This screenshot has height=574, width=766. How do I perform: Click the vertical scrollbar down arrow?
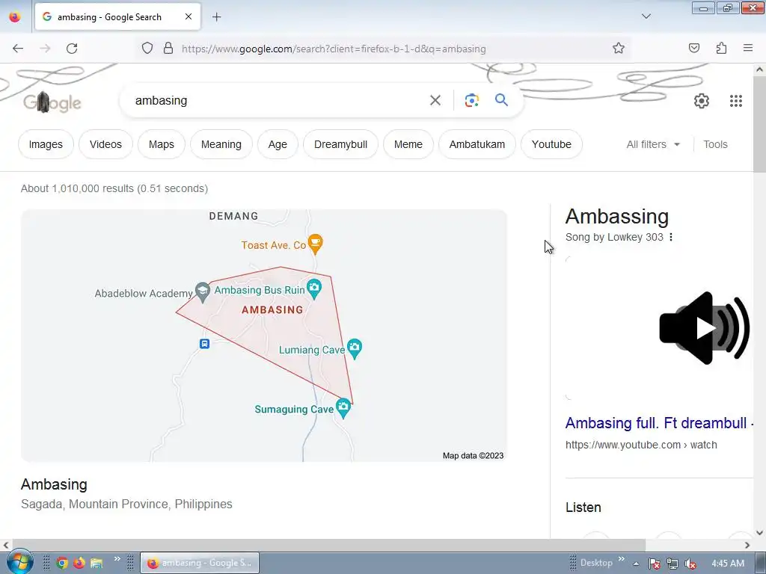(x=759, y=532)
